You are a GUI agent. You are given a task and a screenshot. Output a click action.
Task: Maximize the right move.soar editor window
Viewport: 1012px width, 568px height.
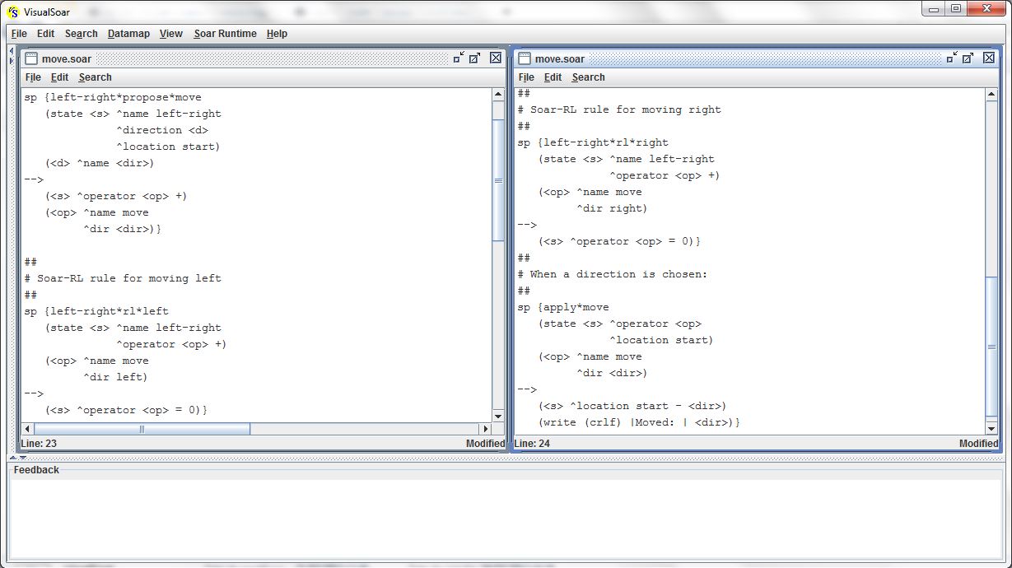968,58
